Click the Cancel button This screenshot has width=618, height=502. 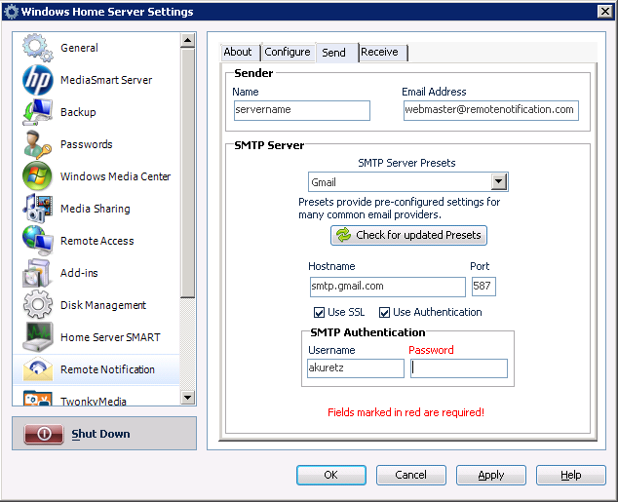tap(411, 475)
